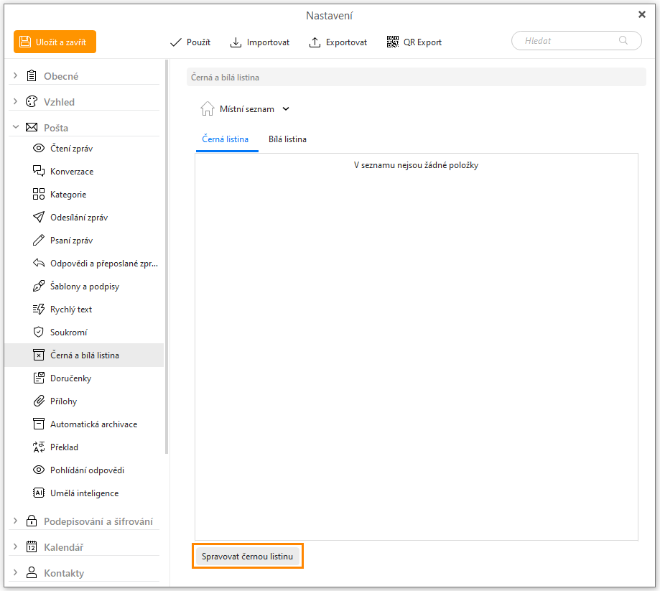Expand the Obecné section chevron
Viewport: 660px width, 591px height.
tap(16, 76)
